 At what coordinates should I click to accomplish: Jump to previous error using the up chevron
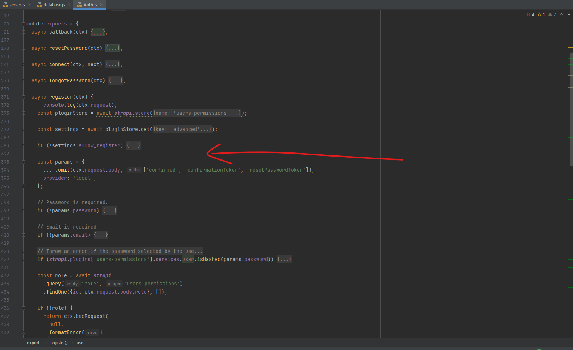pos(562,14)
